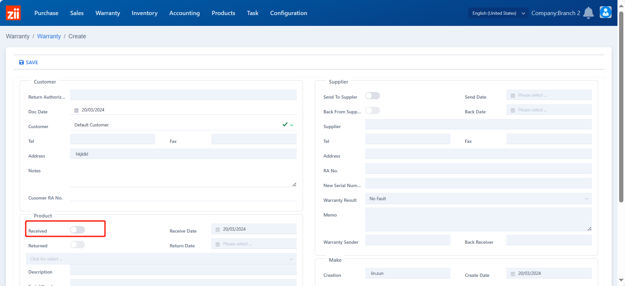This screenshot has width=625, height=286.
Task: Open the Purchase menu
Action: (x=46, y=13)
